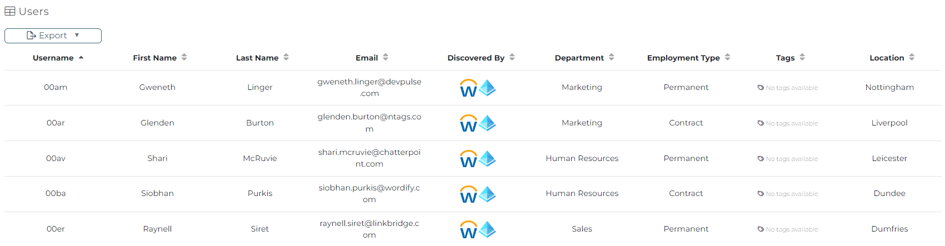945x246 pixels.
Task: Click the Workday icon in Shari's row
Action: click(468, 159)
